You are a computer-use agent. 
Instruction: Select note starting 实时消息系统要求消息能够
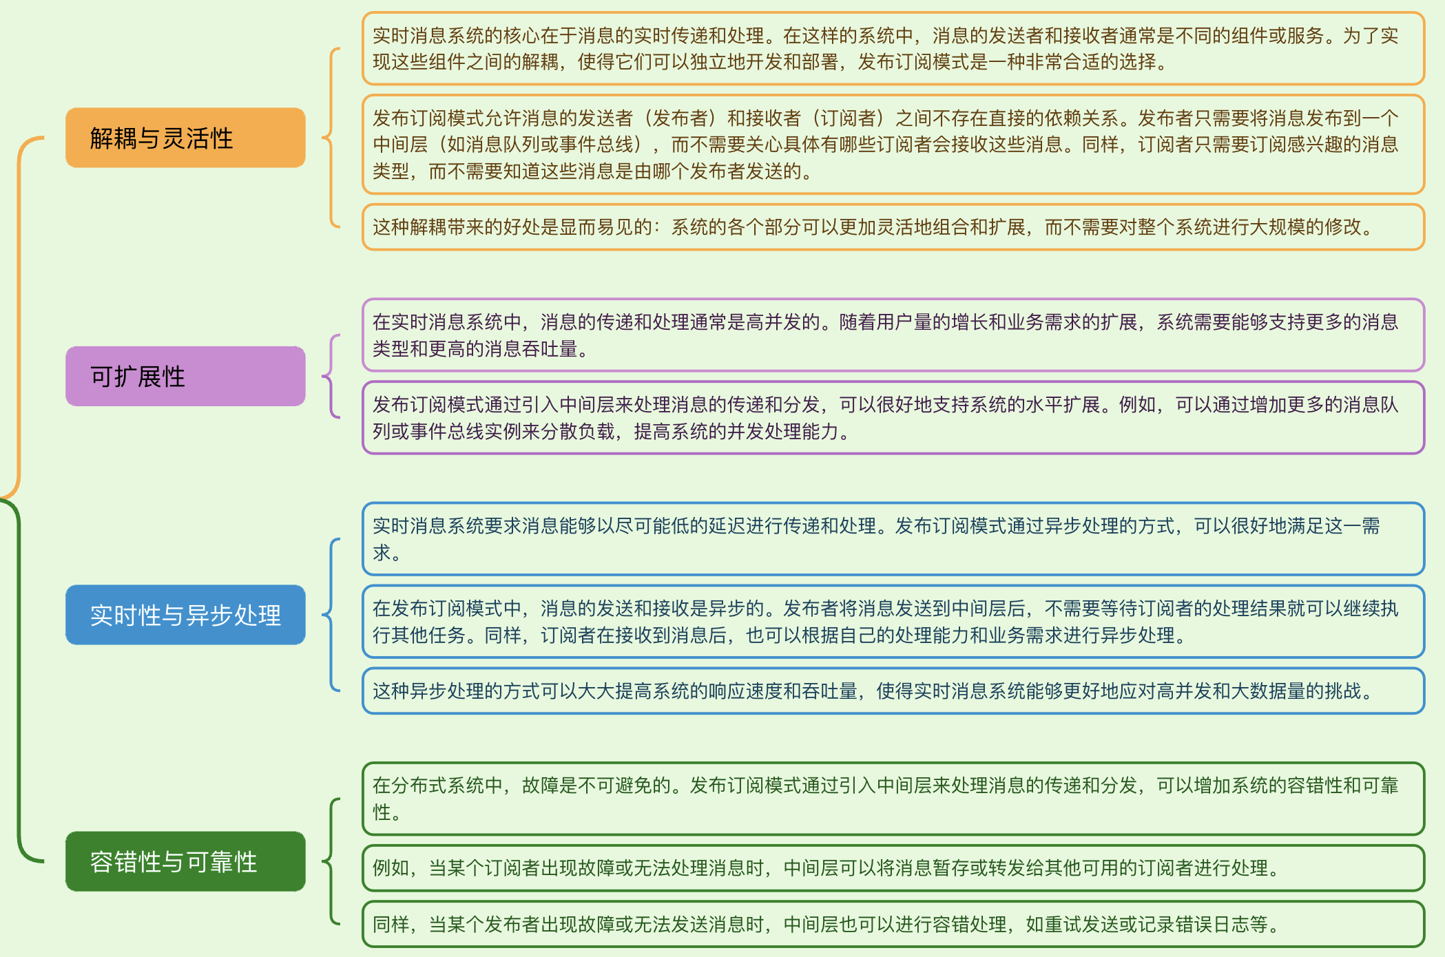click(x=893, y=539)
